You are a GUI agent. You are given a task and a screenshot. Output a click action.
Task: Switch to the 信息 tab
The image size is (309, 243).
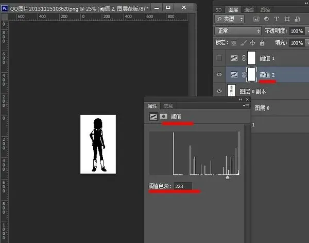click(168, 106)
